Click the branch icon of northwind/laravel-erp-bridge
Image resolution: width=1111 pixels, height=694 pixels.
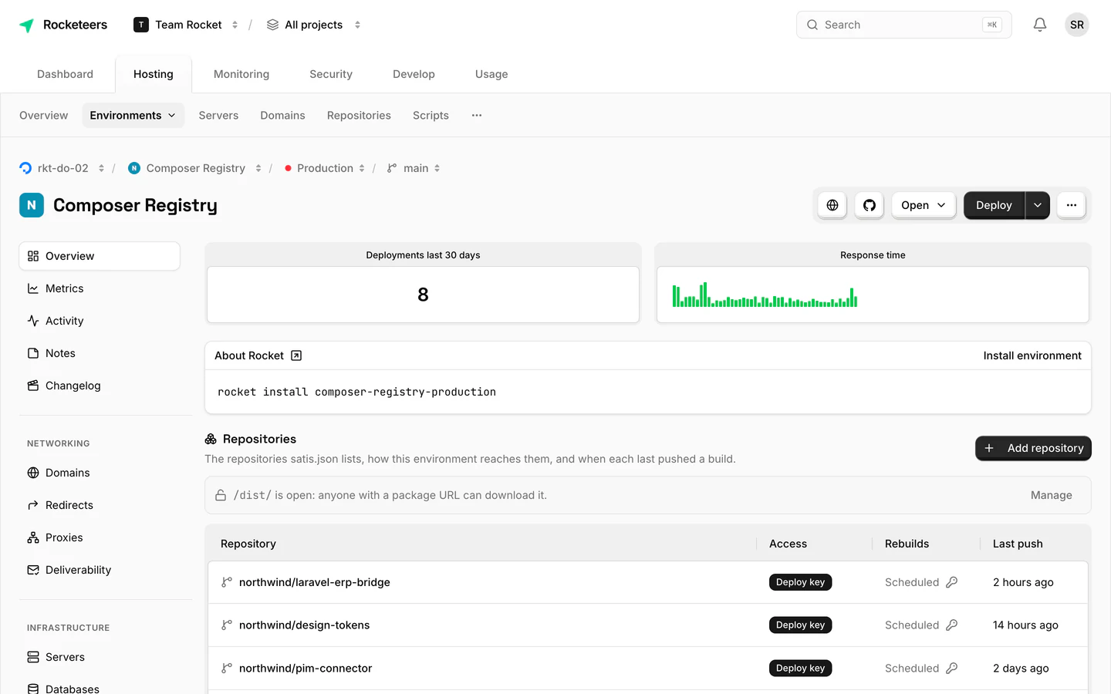coord(227,582)
